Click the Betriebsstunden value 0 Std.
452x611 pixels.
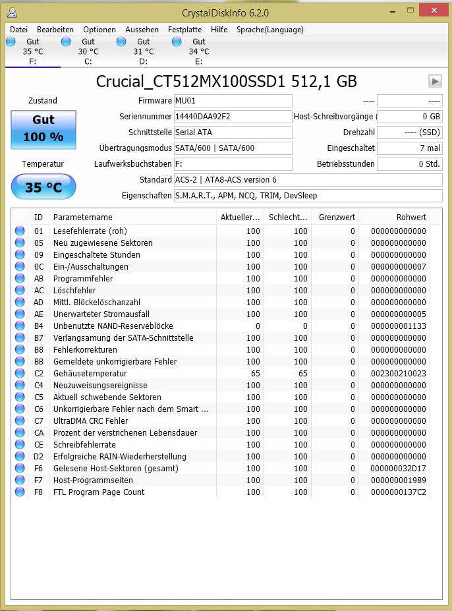click(x=410, y=164)
